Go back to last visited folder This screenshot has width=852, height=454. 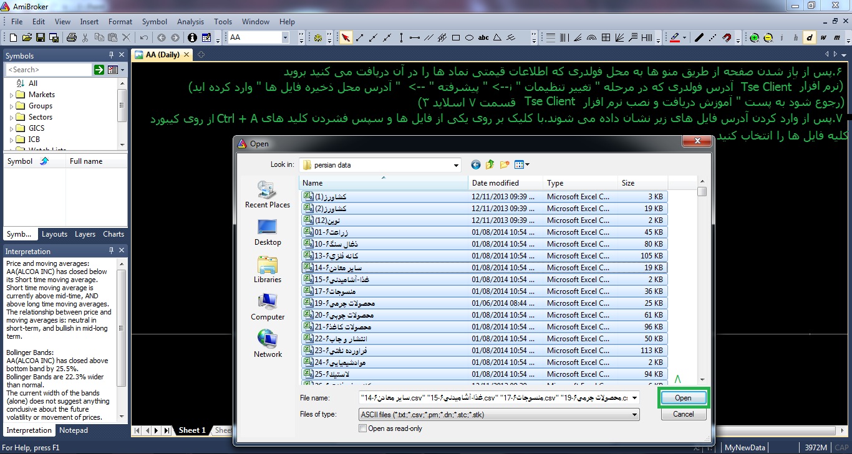475,164
